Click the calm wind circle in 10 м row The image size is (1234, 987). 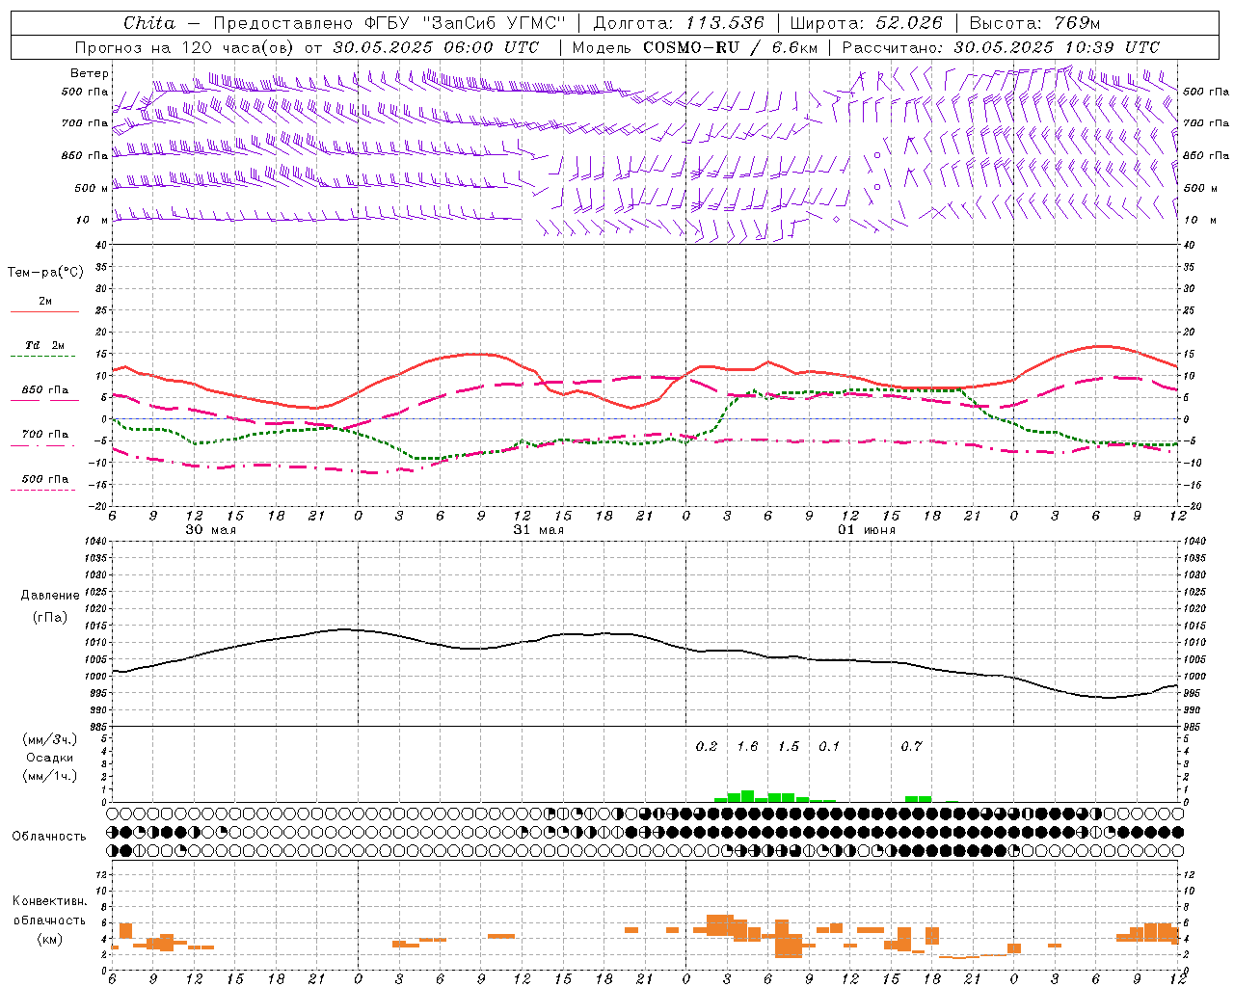coord(836,220)
